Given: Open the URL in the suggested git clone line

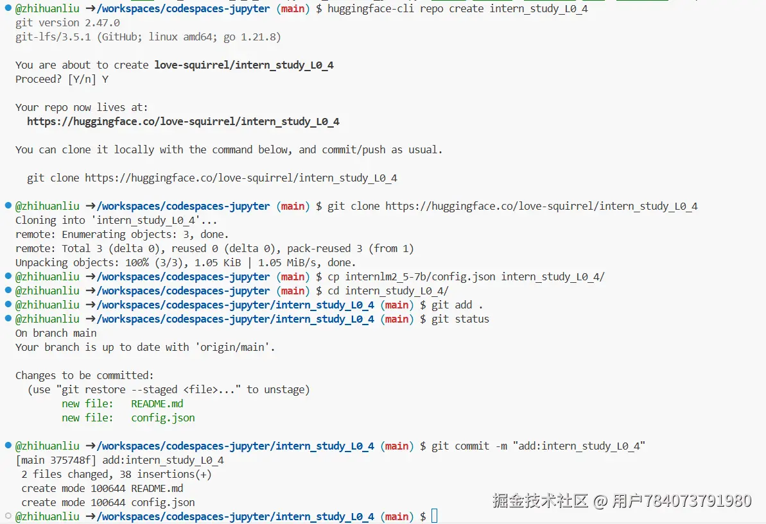Looking at the screenshot, I should (241, 178).
